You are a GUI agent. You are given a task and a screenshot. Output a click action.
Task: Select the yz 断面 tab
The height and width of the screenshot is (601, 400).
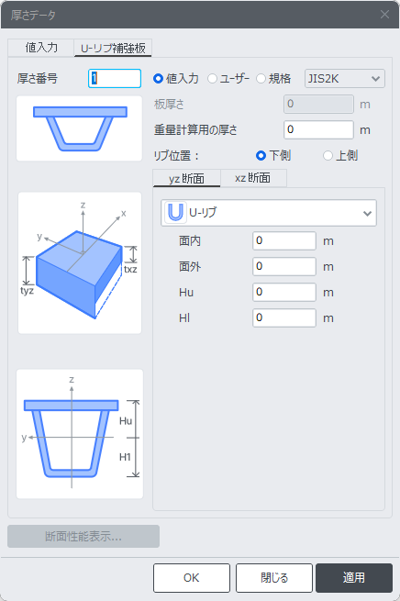(x=186, y=178)
